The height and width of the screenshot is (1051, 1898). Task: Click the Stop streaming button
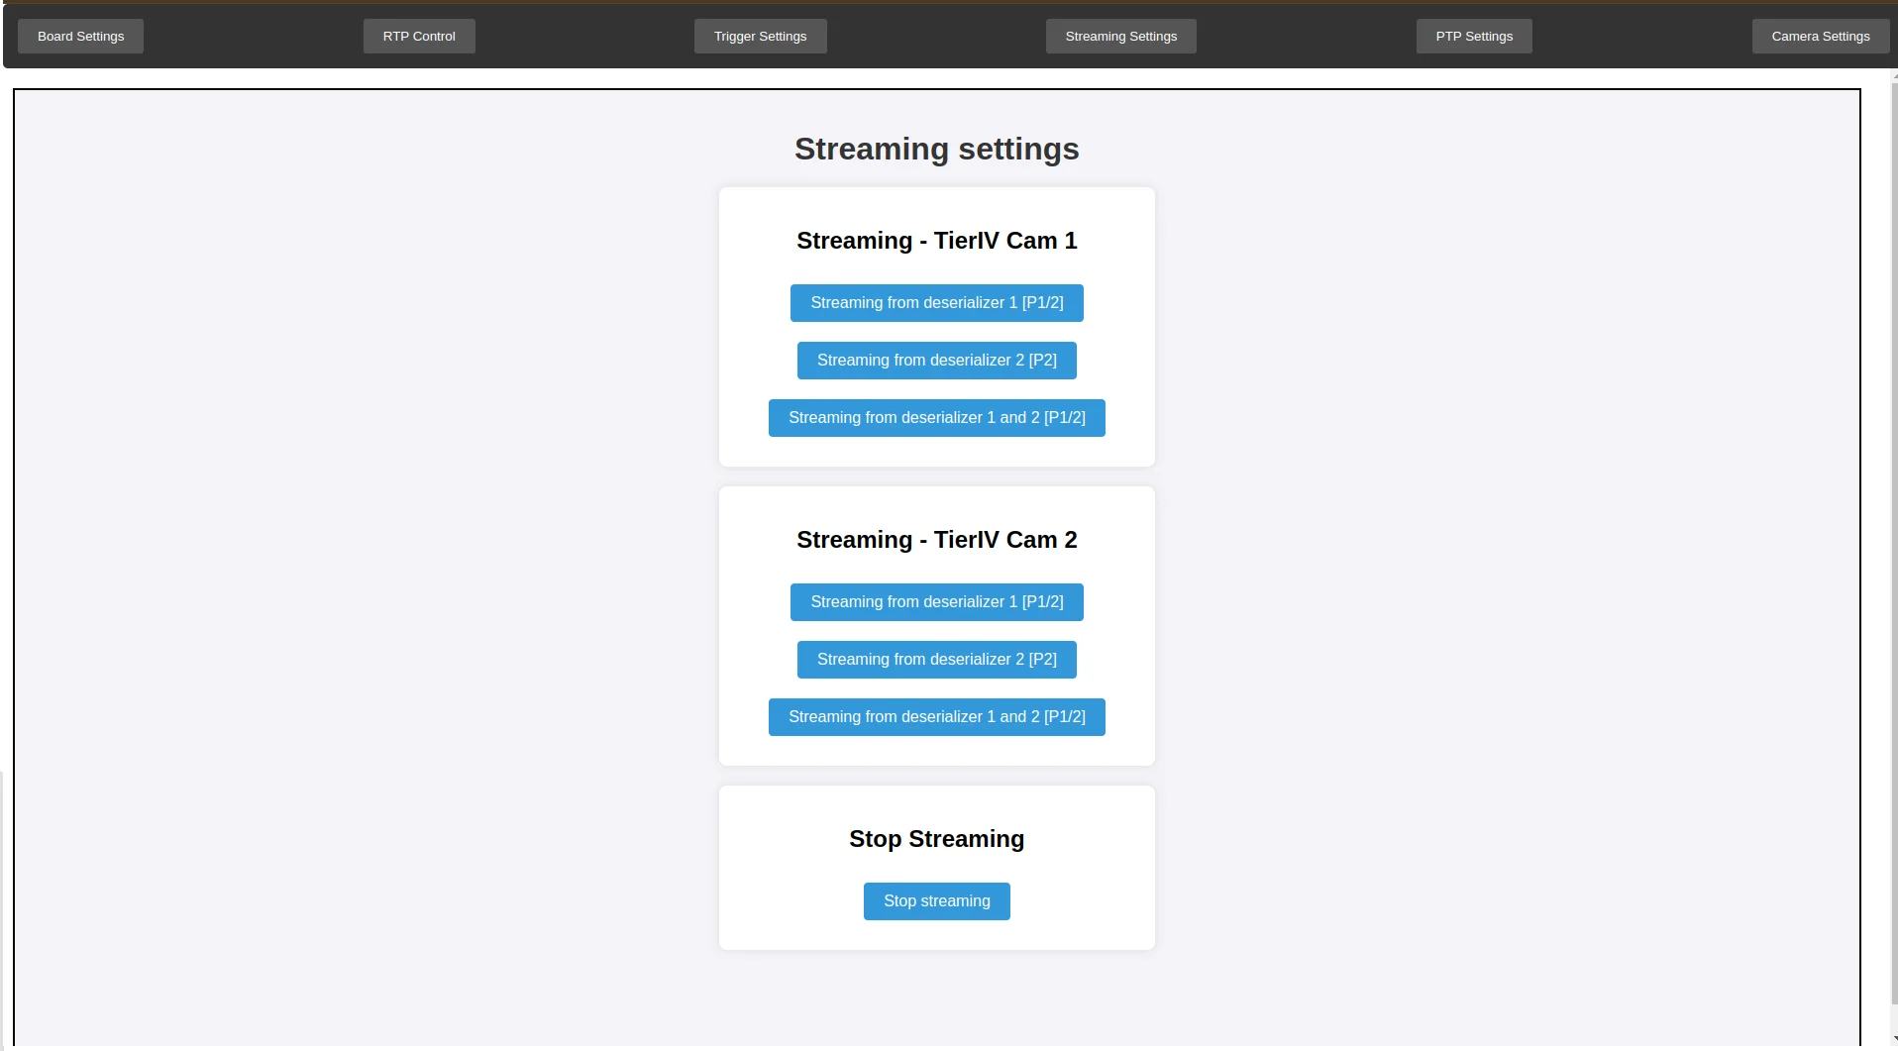pos(937,901)
